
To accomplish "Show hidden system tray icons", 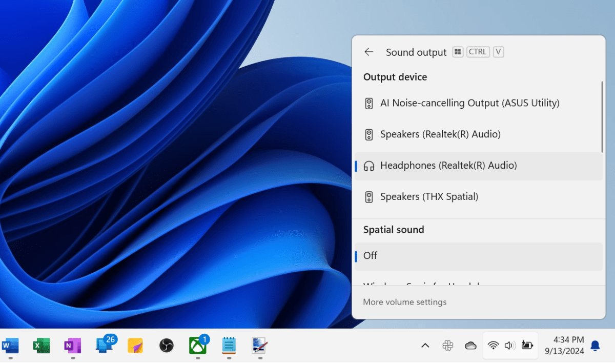I will [425, 346].
